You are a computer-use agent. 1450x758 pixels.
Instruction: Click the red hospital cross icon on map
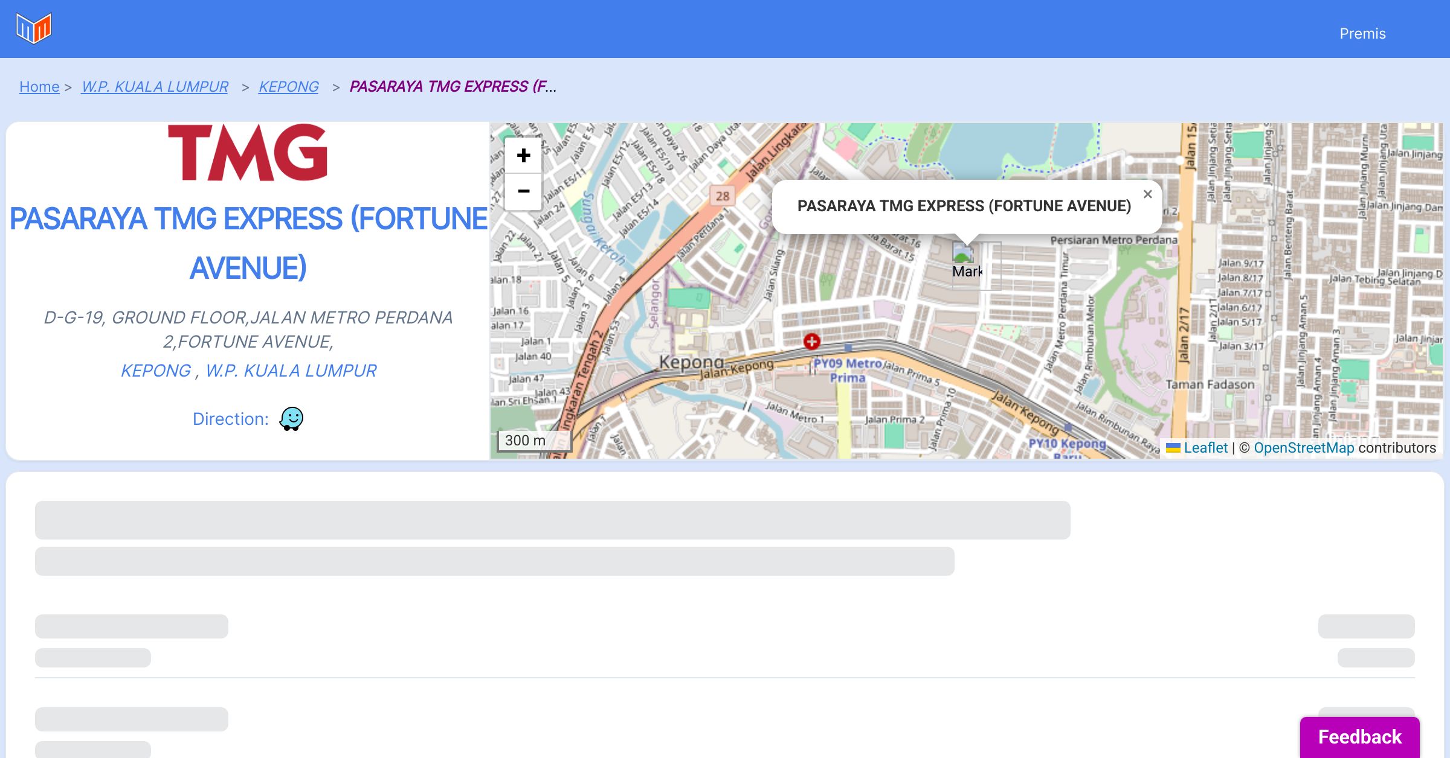(811, 342)
